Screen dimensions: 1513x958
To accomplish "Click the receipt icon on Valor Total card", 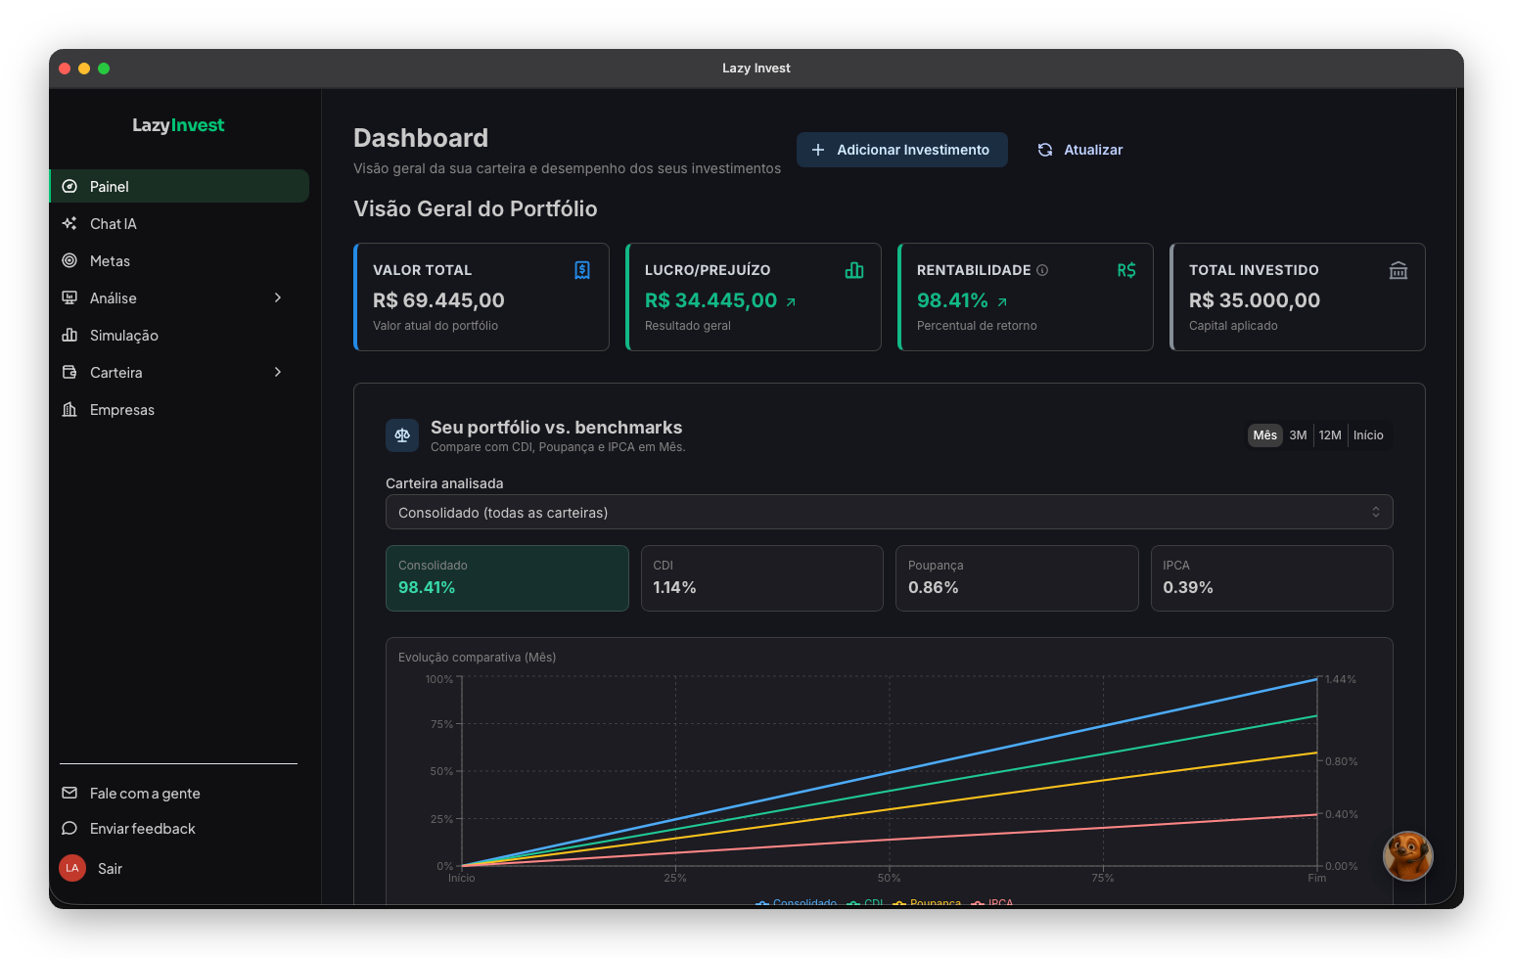I will [582, 270].
